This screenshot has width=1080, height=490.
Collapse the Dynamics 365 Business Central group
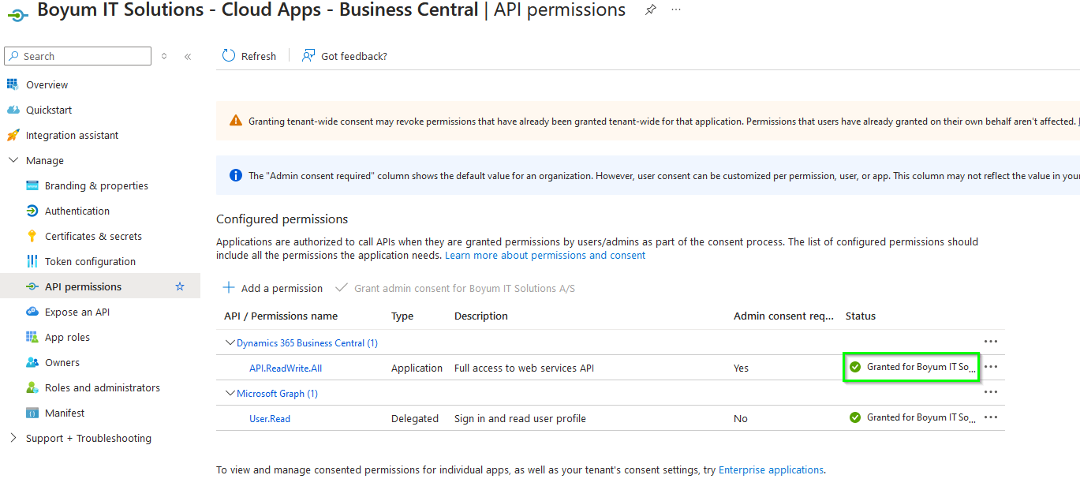click(x=230, y=342)
